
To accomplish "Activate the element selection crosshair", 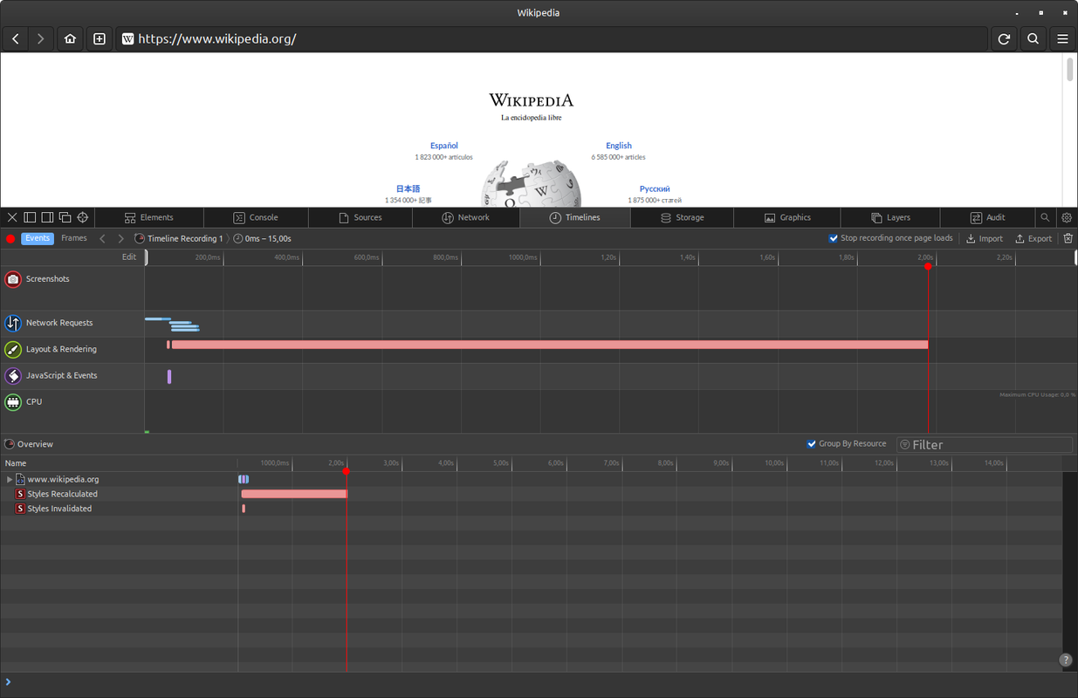I will (83, 217).
